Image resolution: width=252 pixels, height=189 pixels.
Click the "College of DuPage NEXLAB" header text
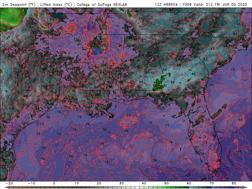coord(102,4)
